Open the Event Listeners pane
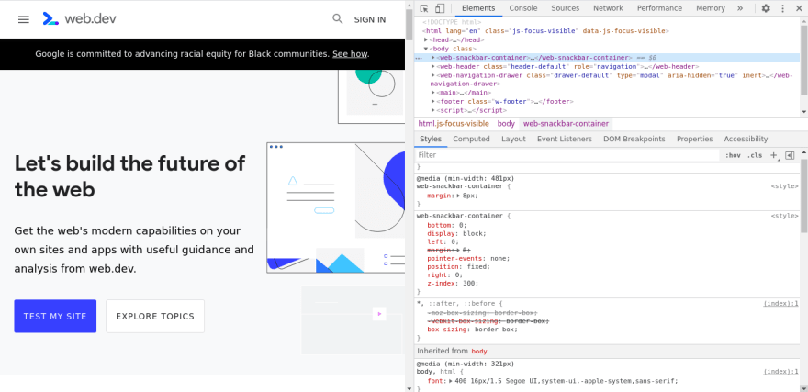 point(565,139)
